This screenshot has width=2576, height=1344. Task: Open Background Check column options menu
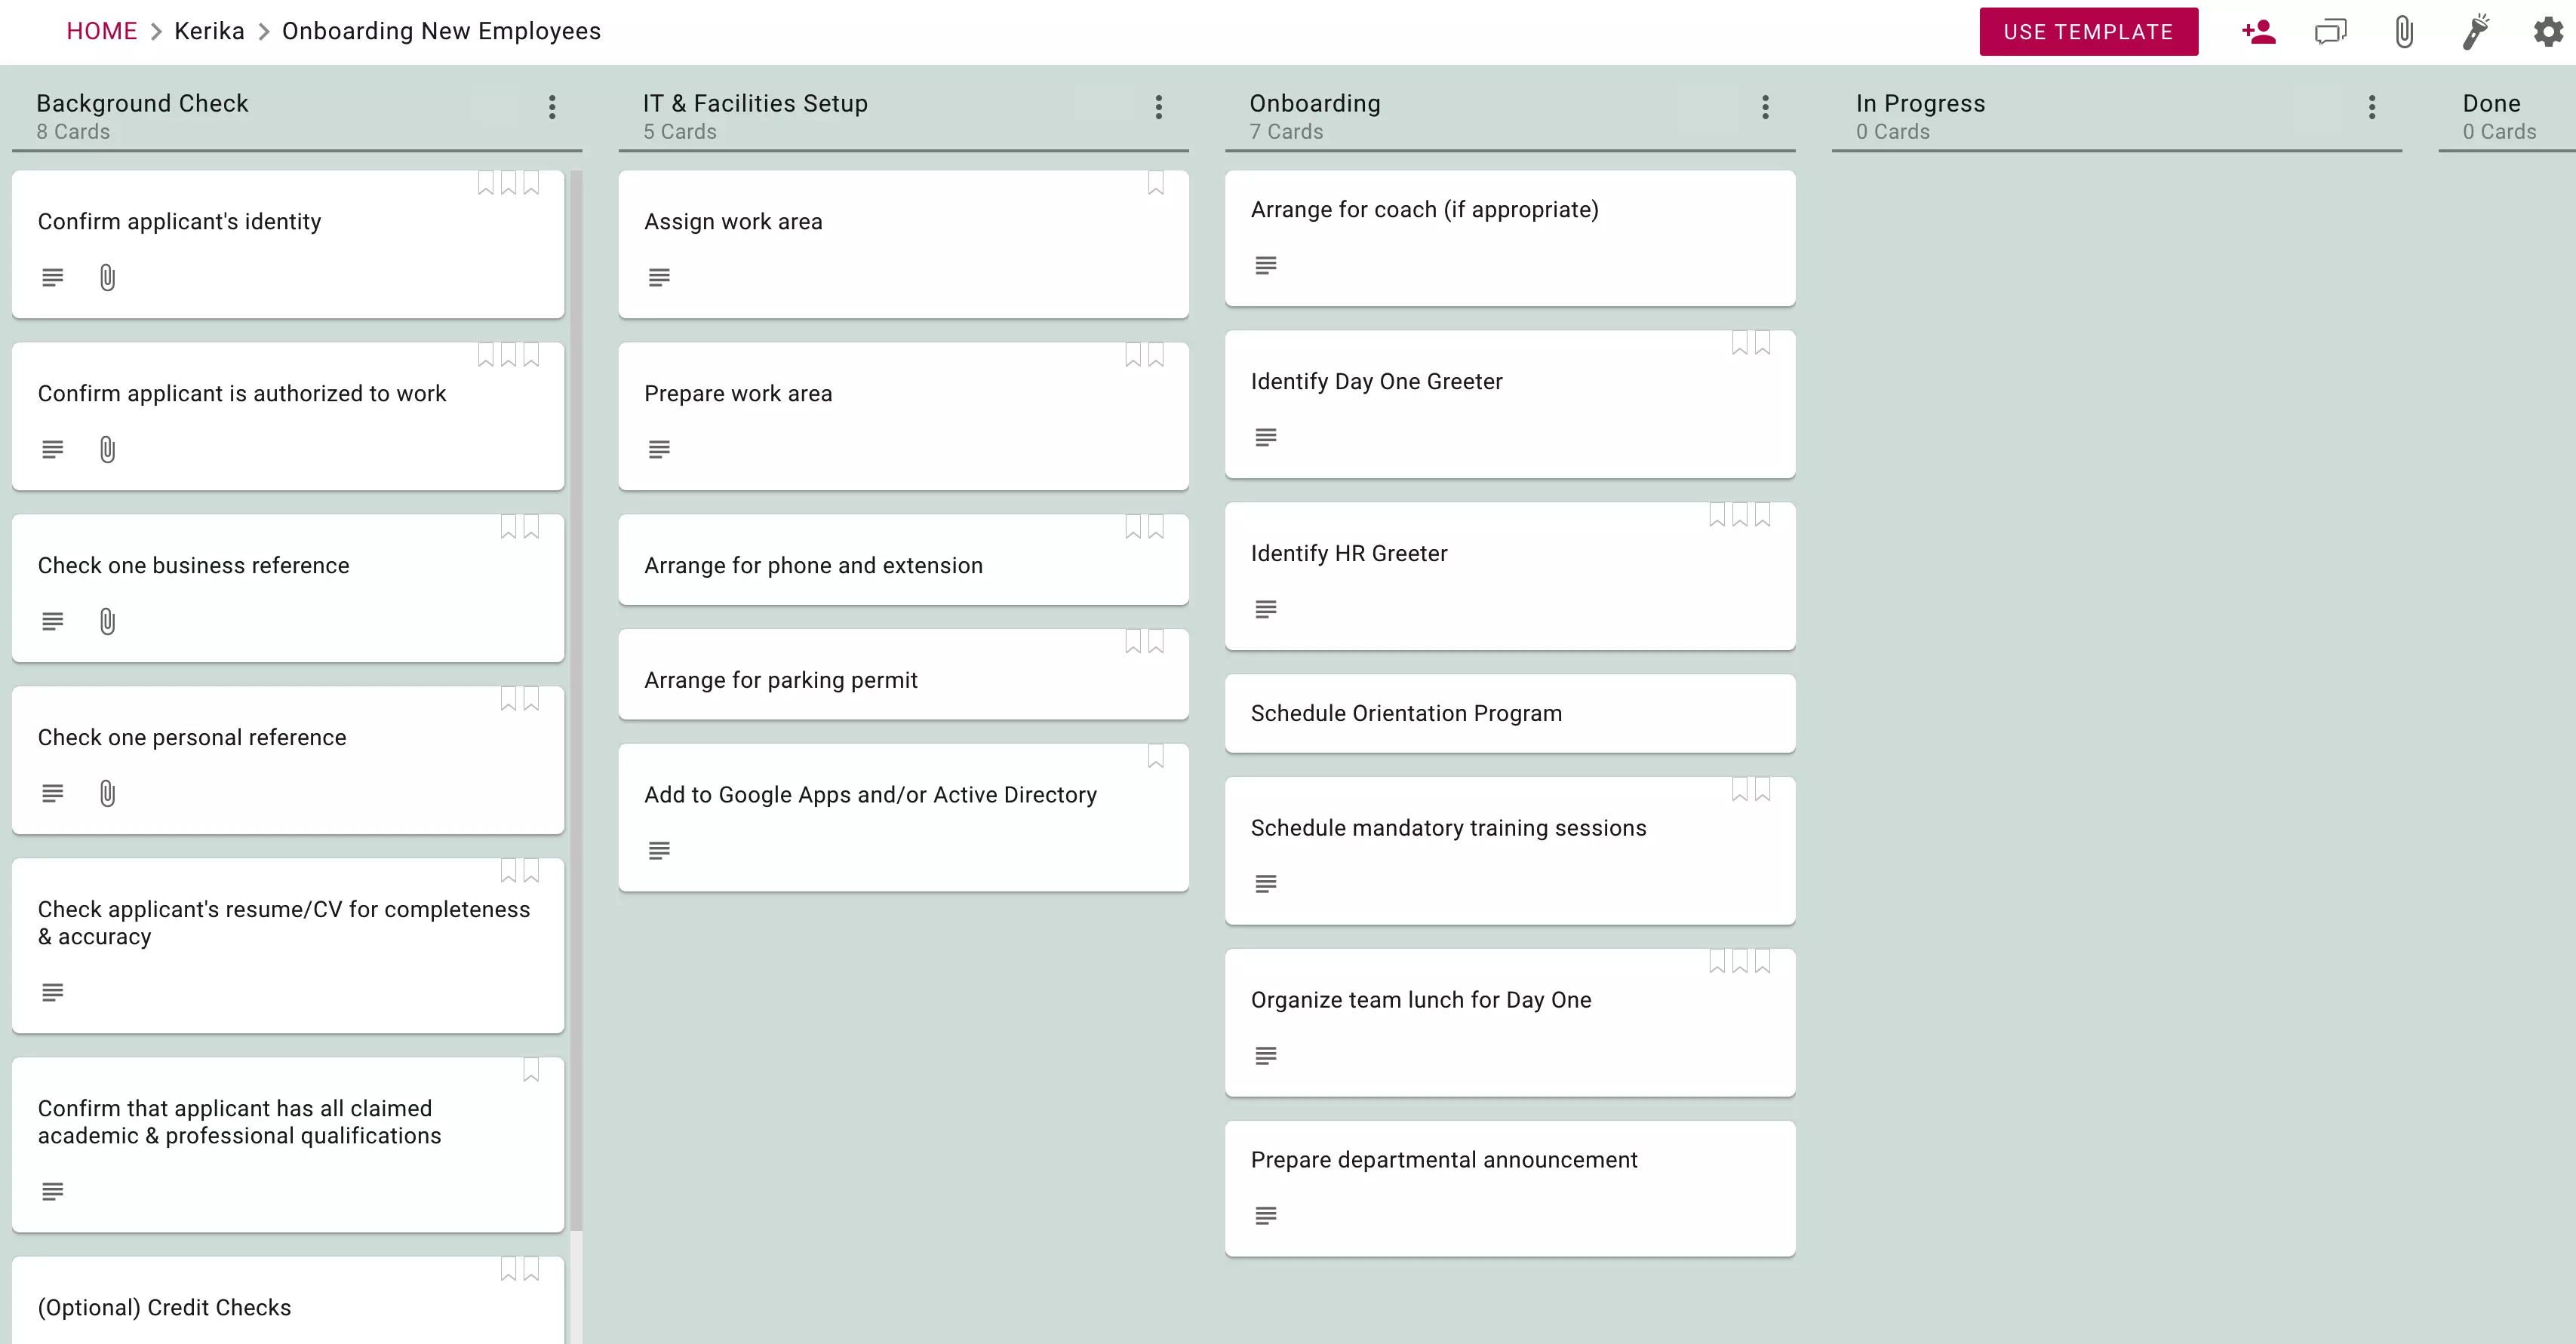click(x=552, y=107)
